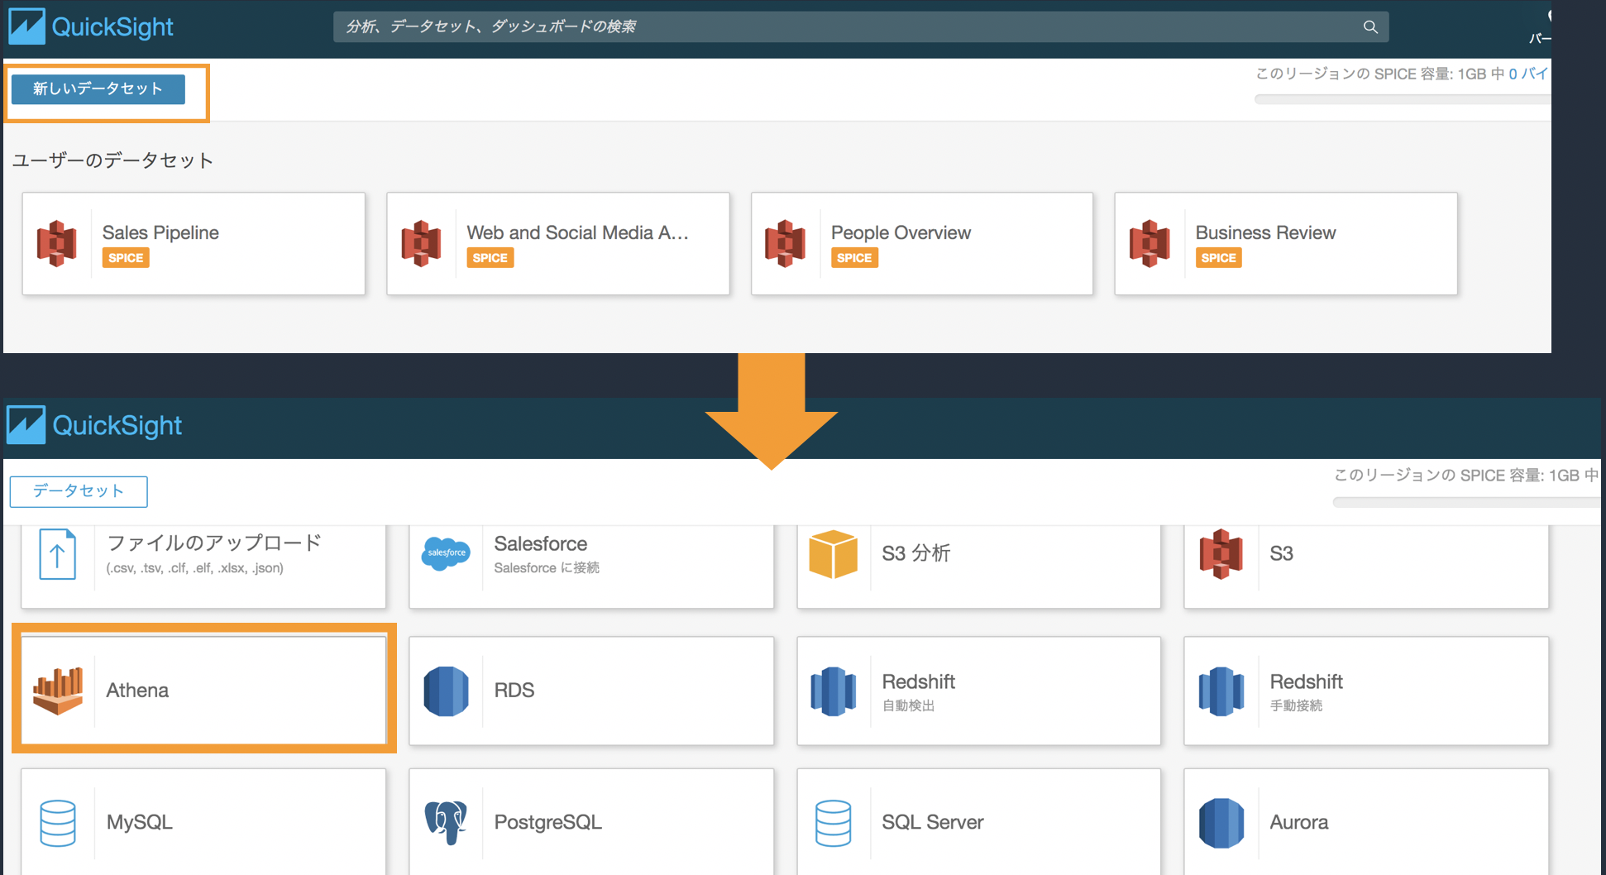Click the RDS blue cylinder icon
1606x875 pixels.
(447, 691)
